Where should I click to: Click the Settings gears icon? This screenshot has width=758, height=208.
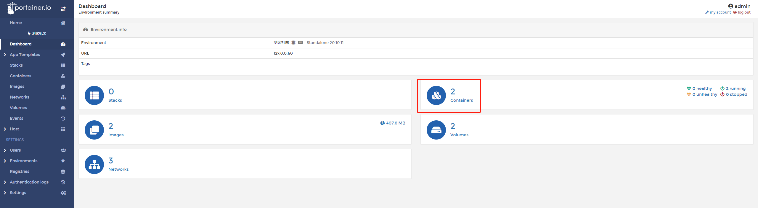coord(63,193)
